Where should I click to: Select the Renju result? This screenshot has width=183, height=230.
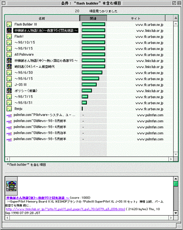[x=18, y=109]
